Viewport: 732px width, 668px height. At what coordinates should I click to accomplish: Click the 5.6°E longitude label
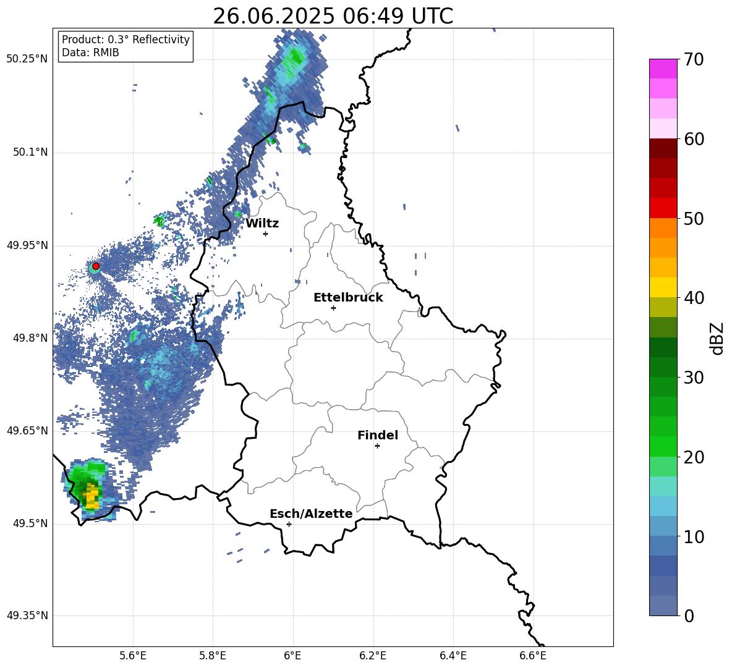[133, 656]
